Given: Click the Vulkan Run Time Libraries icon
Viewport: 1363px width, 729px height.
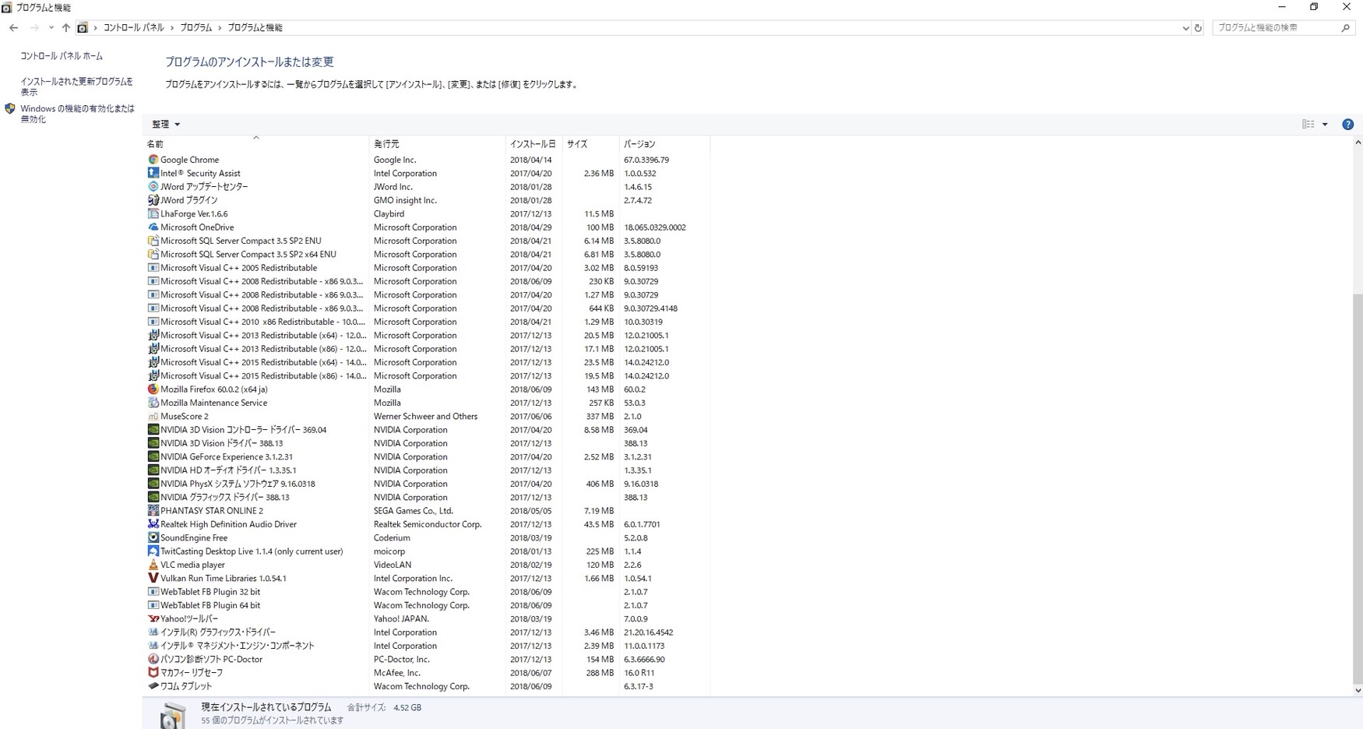Looking at the screenshot, I should pyautogui.click(x=153, y=578).
